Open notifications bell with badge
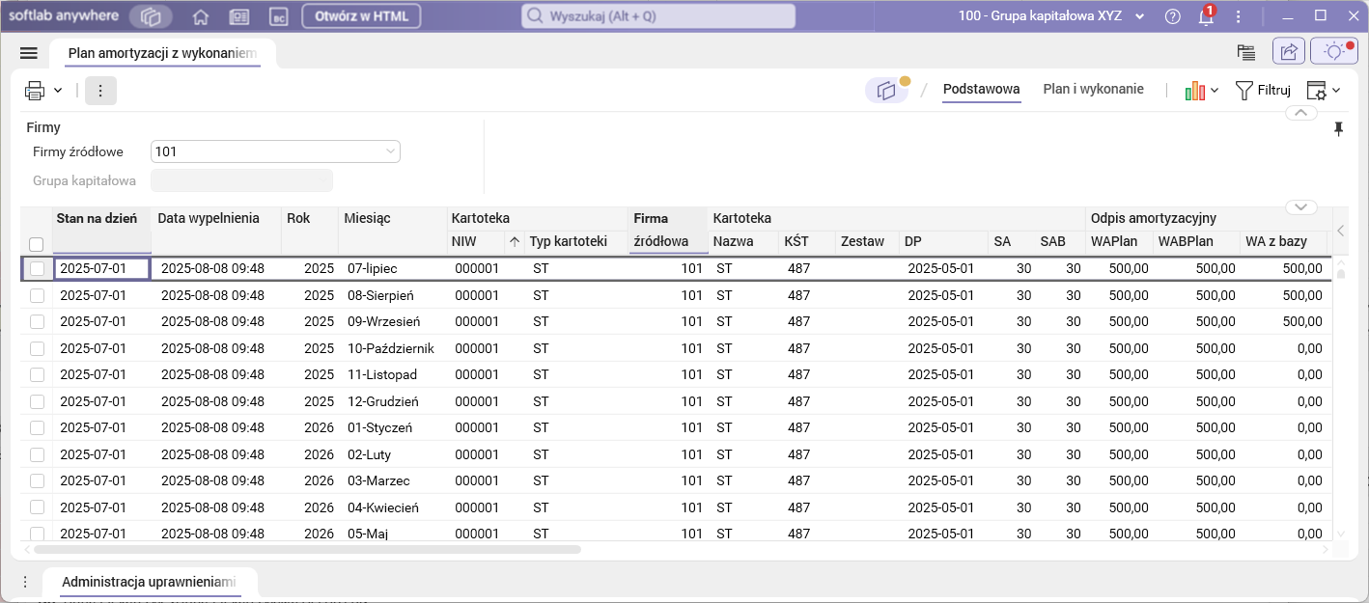This screenshot has height=603, width=1369. click(x=1206, y=16)
